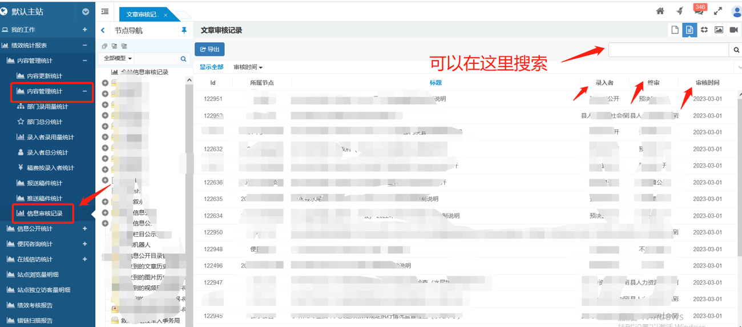
Task: Switch to the image content type icon
Action: [x=719, y=30]
